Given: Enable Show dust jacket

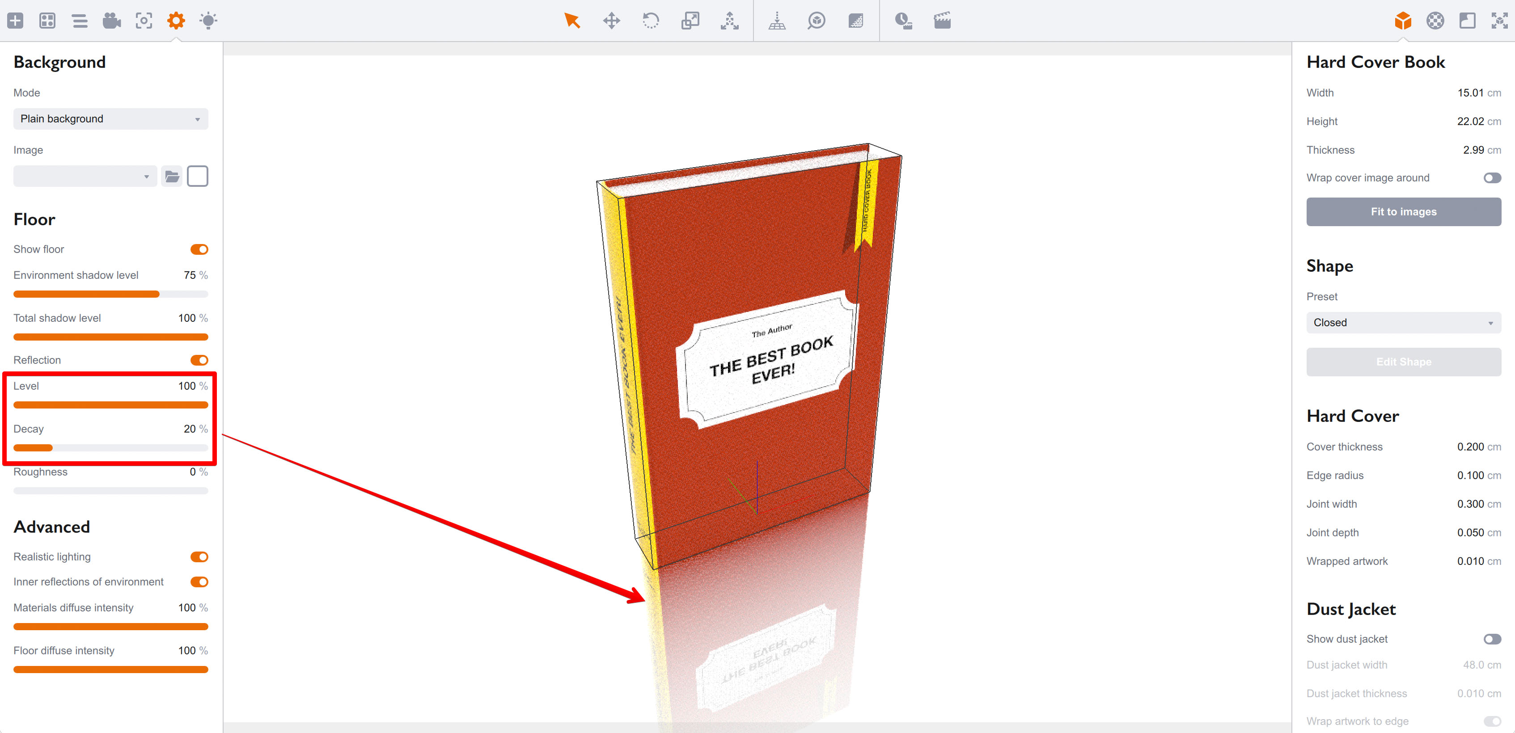Looking at the screenshot, I should (x=1492, y=639).
